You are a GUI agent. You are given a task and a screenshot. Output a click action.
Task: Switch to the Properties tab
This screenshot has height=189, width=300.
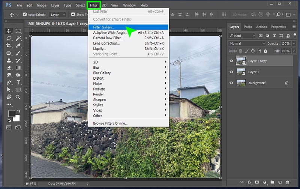(278, 27)
